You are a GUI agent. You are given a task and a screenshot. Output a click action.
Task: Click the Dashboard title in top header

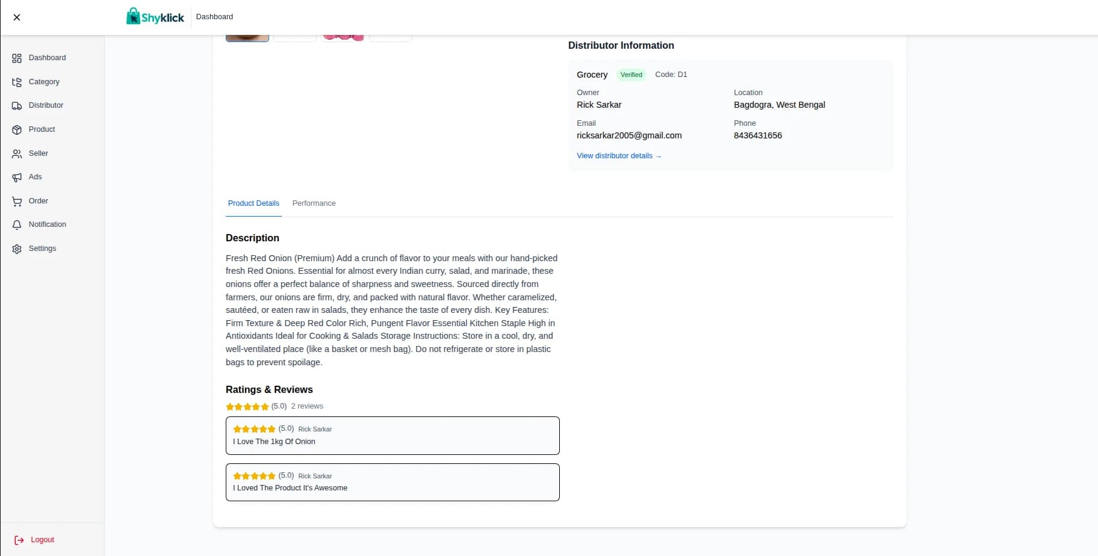tap(214, 17)
